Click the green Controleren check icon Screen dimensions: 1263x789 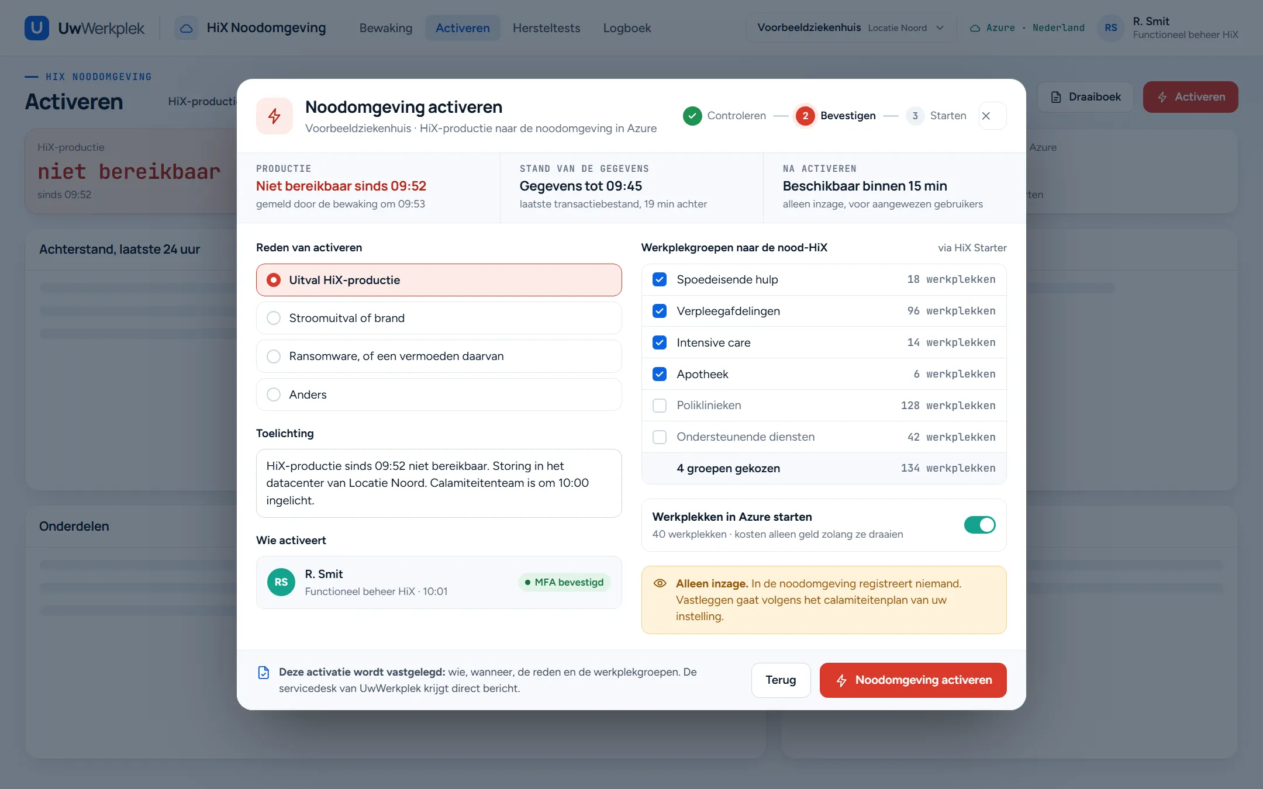(x=692, y=116)
